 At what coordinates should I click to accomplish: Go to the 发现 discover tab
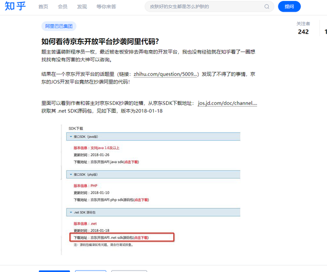point(82,7)
